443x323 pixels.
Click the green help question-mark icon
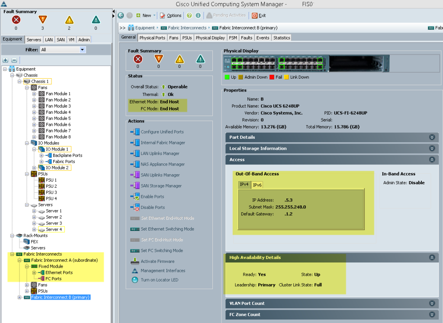tap(189, 16)
